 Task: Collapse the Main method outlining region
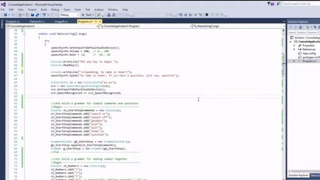point(24,34)
